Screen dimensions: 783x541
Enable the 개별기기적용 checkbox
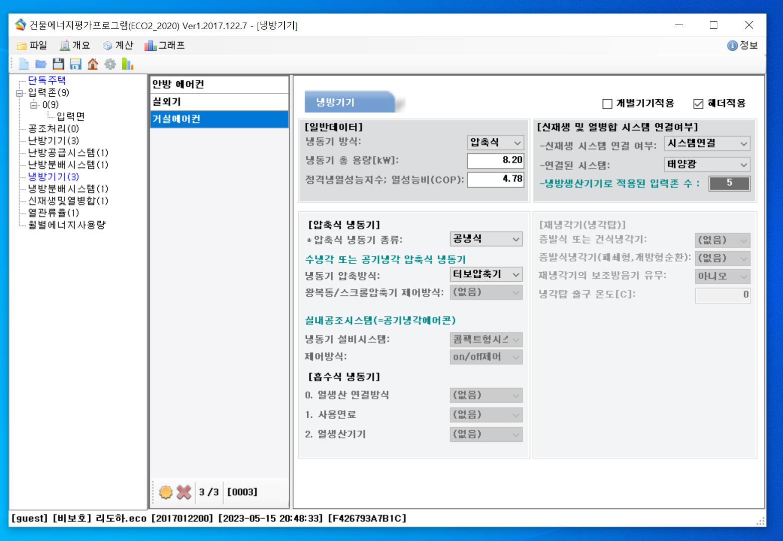pos(607,104)
